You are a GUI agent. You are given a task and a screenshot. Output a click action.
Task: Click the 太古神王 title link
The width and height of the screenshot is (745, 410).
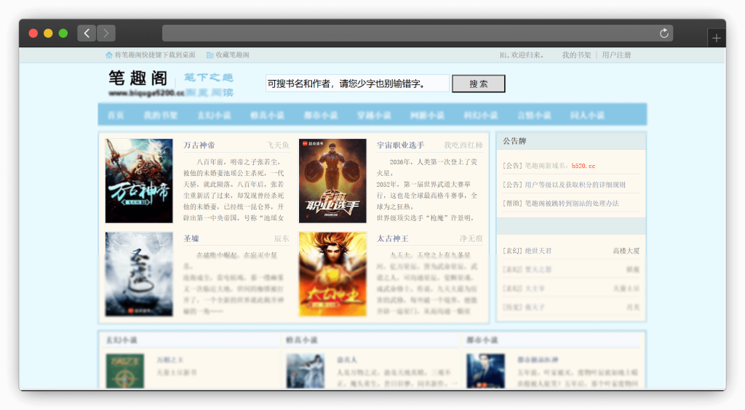point(392,238)
